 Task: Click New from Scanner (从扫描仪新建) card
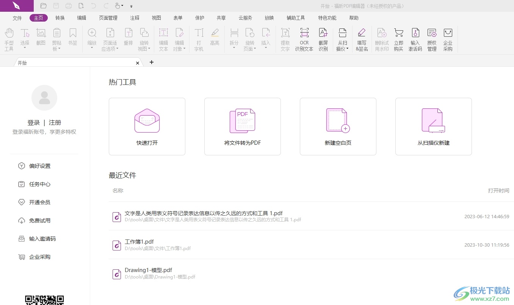coord(434,127)
